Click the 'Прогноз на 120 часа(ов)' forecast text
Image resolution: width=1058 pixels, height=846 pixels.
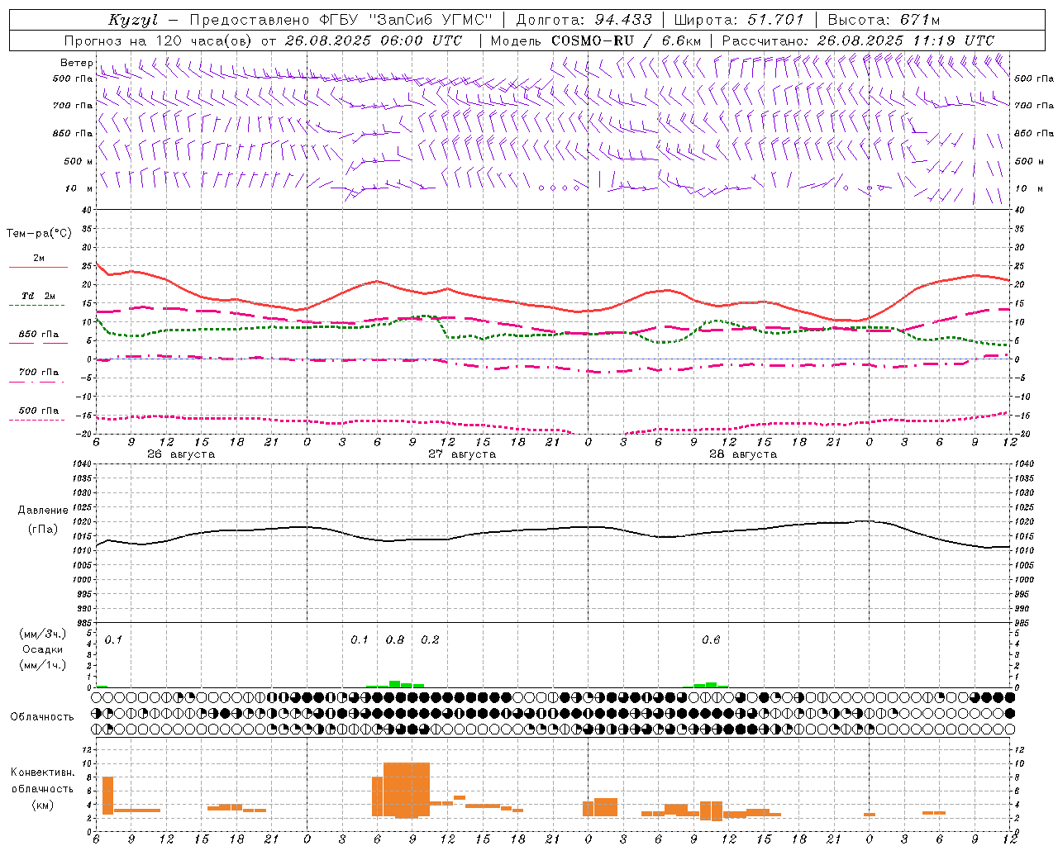[160, 40]
